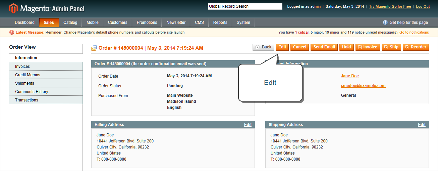
Task: Open Jane Doe customer link
Action: [x=350, y=76]
